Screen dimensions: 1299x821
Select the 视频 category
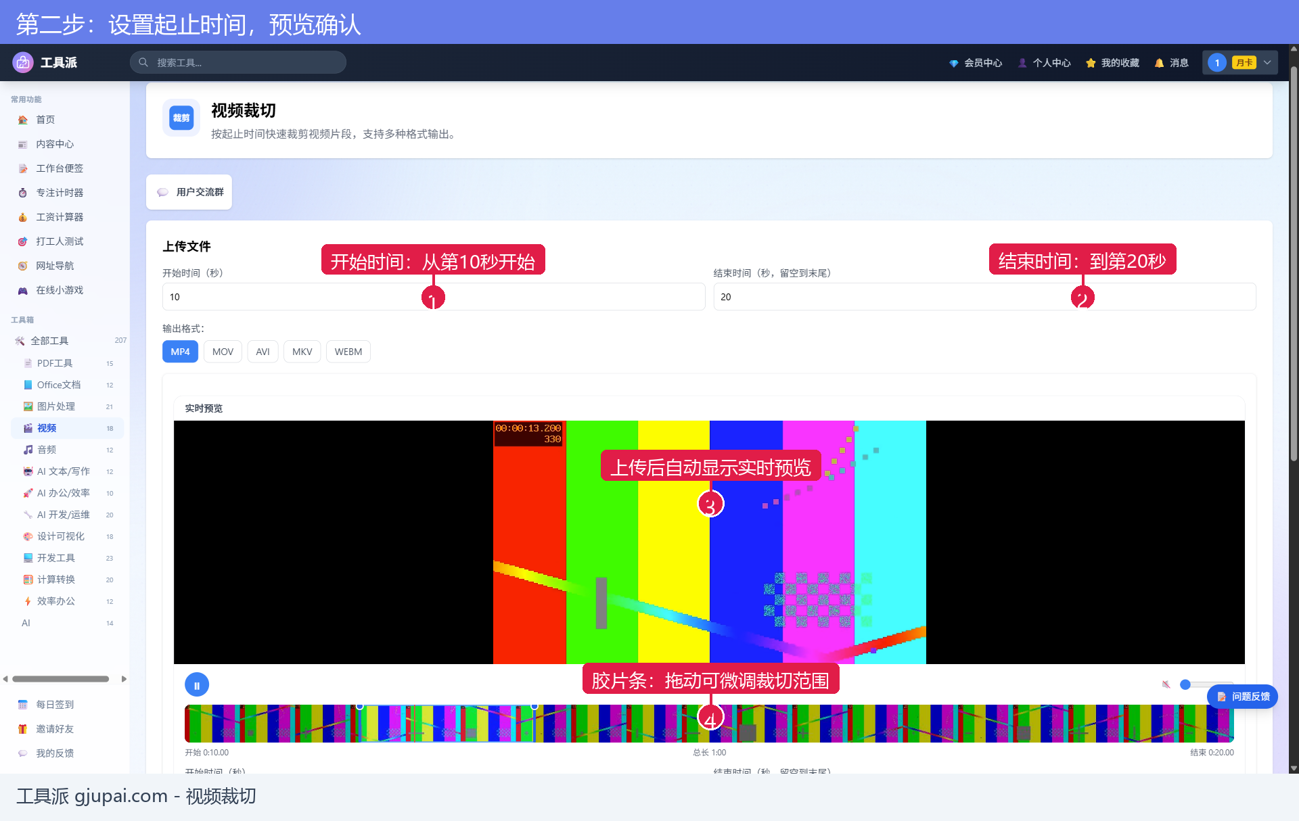pyautogui.click(x=68, y=428)
